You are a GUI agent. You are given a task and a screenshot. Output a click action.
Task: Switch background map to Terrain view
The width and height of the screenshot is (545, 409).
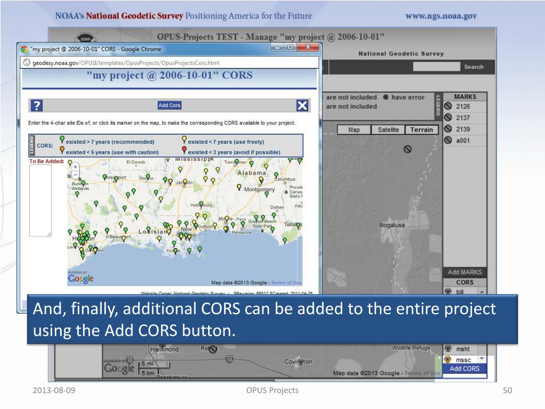click(422, 130)
